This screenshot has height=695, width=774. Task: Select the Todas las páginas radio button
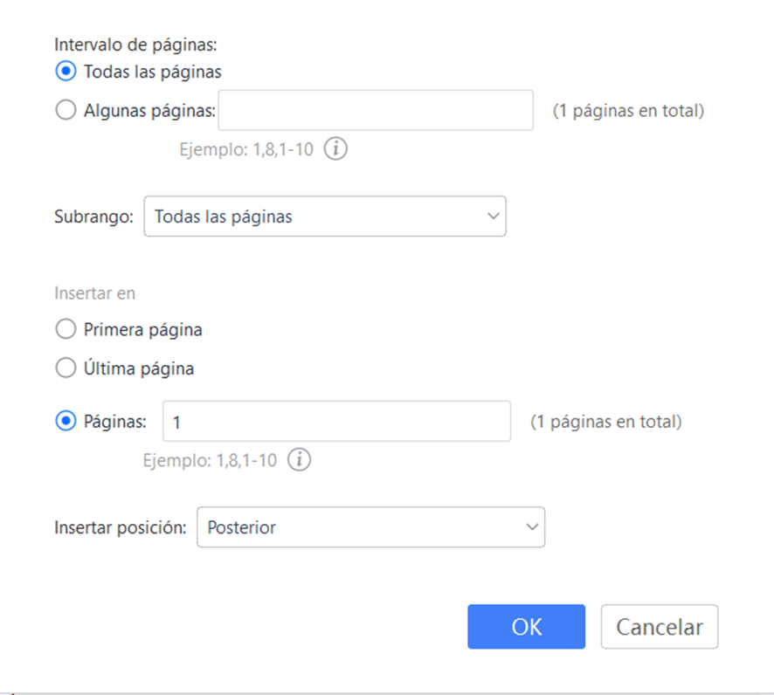pyautogui.click(x=66, y=72)
